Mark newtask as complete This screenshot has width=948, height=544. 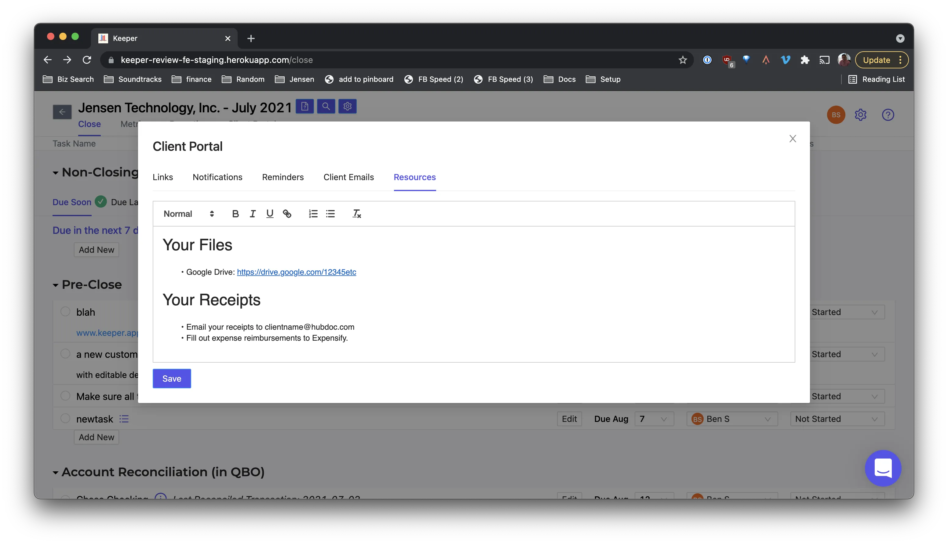pyautogui.click(x=65, y=418)
